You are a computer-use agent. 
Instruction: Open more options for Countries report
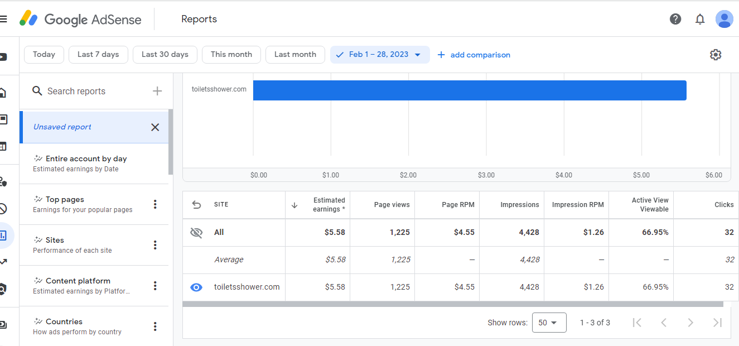pyautogui.click(x=155, y=326)
